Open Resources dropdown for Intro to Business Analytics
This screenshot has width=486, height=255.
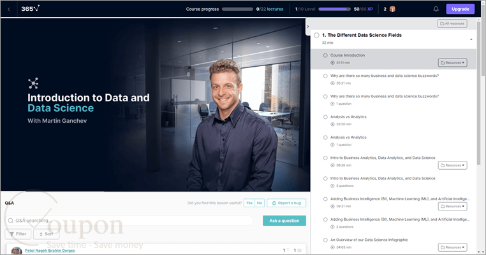(x=453, y=165)
